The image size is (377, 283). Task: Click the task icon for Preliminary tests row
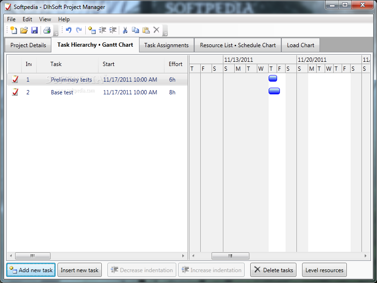15,79
